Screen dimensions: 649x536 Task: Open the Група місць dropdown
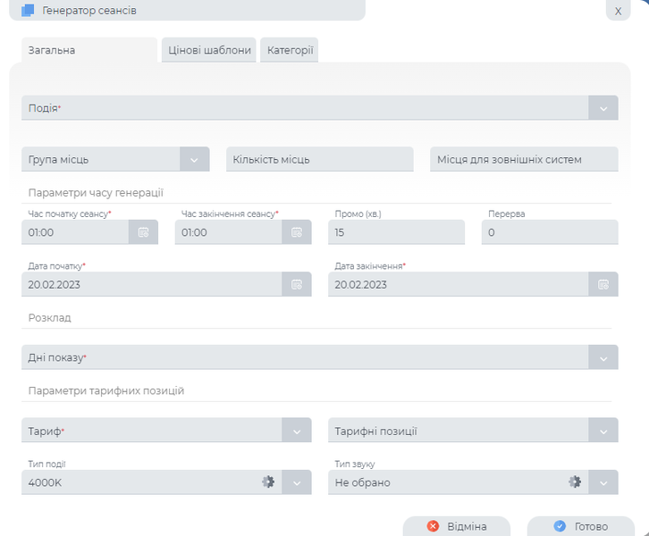tap(194, 160)
